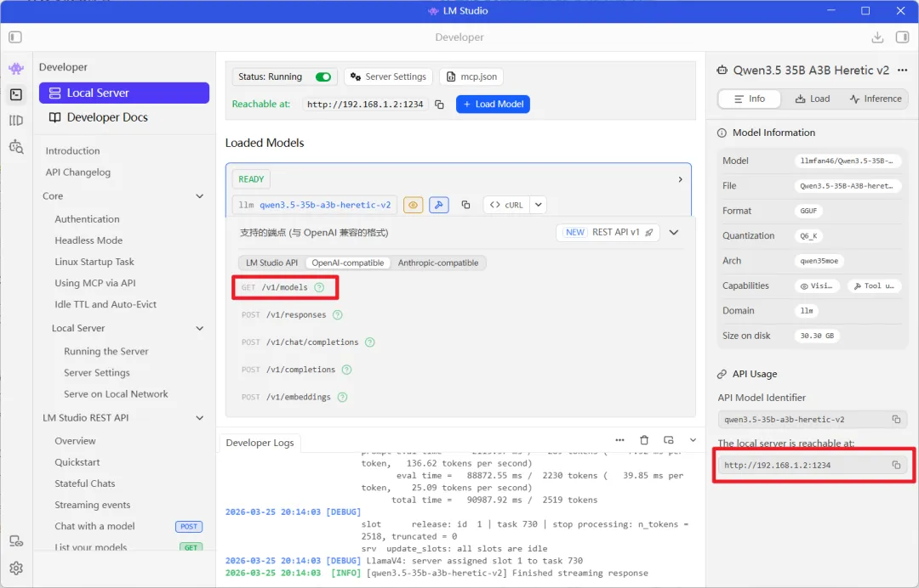Copy local server URL in API Usage
The width and height of the screenshot is (919, 588).
click(x=896, y=465)
